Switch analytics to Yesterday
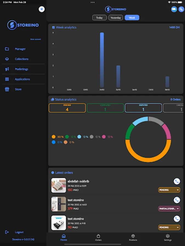Image resolution: width=185 pixels, height=246 pixels. (116, 17)
